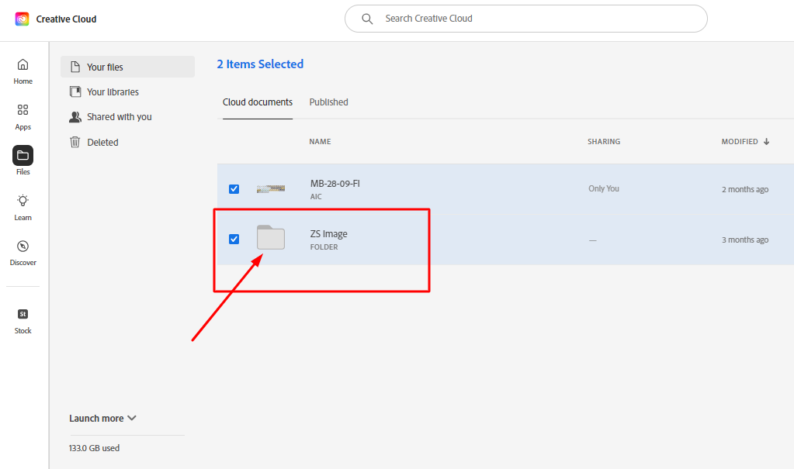Go to Home in the sidebar
794x469 pixels.
click(x=23, y=65)
